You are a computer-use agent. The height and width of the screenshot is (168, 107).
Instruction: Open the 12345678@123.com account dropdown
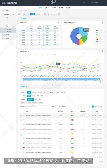pos(98,3)
